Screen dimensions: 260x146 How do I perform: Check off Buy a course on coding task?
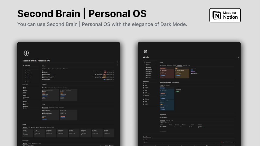(113, 78)
